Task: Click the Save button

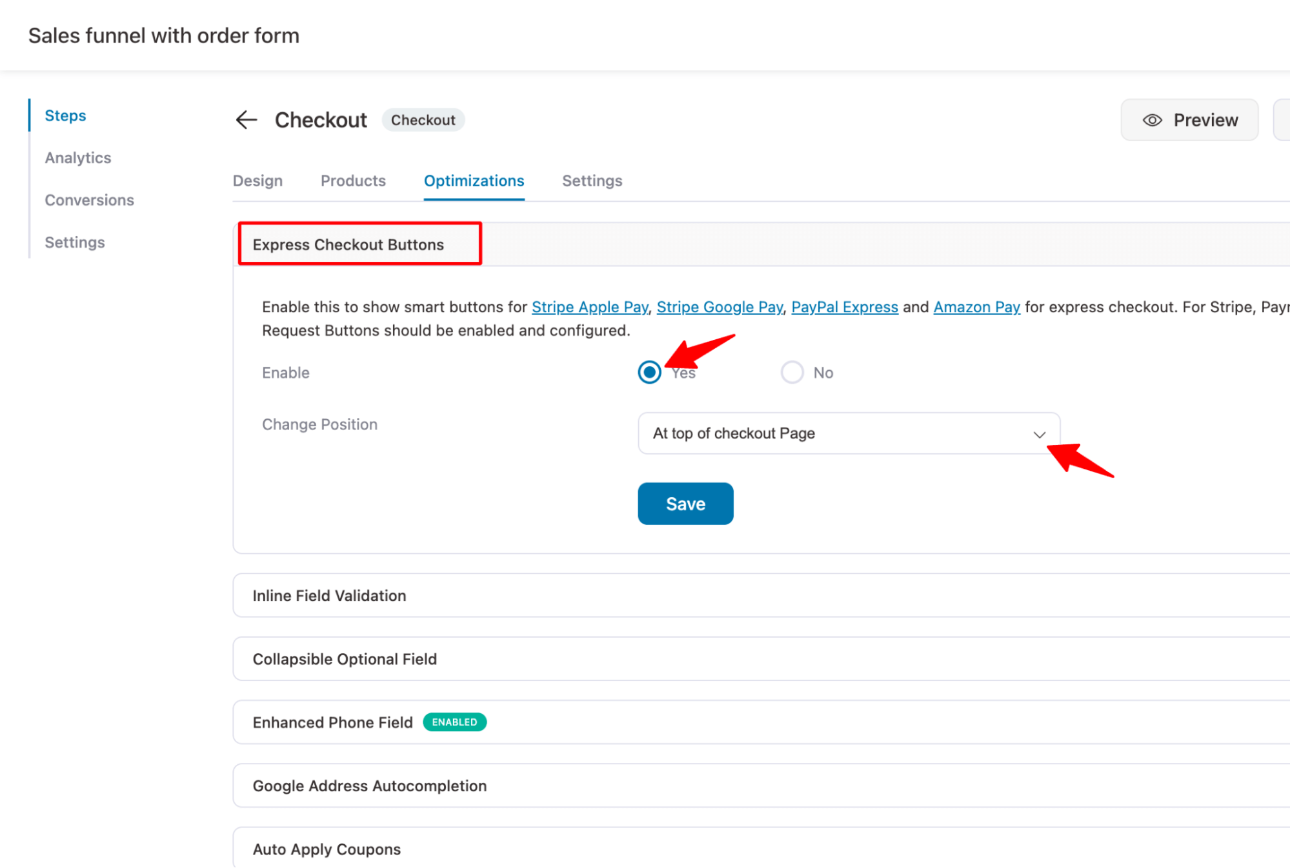Action: coord(685,504)
